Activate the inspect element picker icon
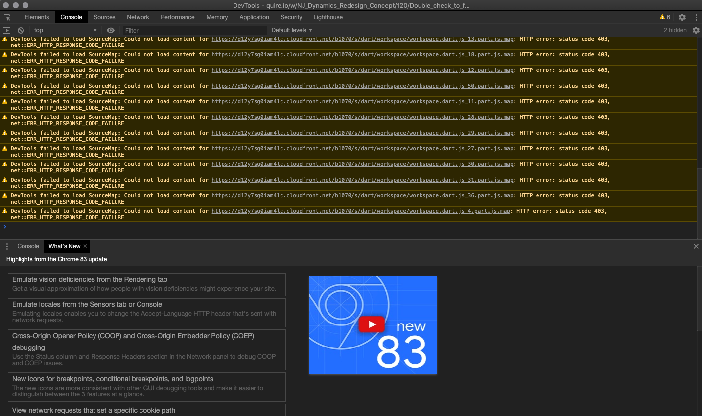The width and height of the screenshot is (702, 416). (x=7, y=17)
